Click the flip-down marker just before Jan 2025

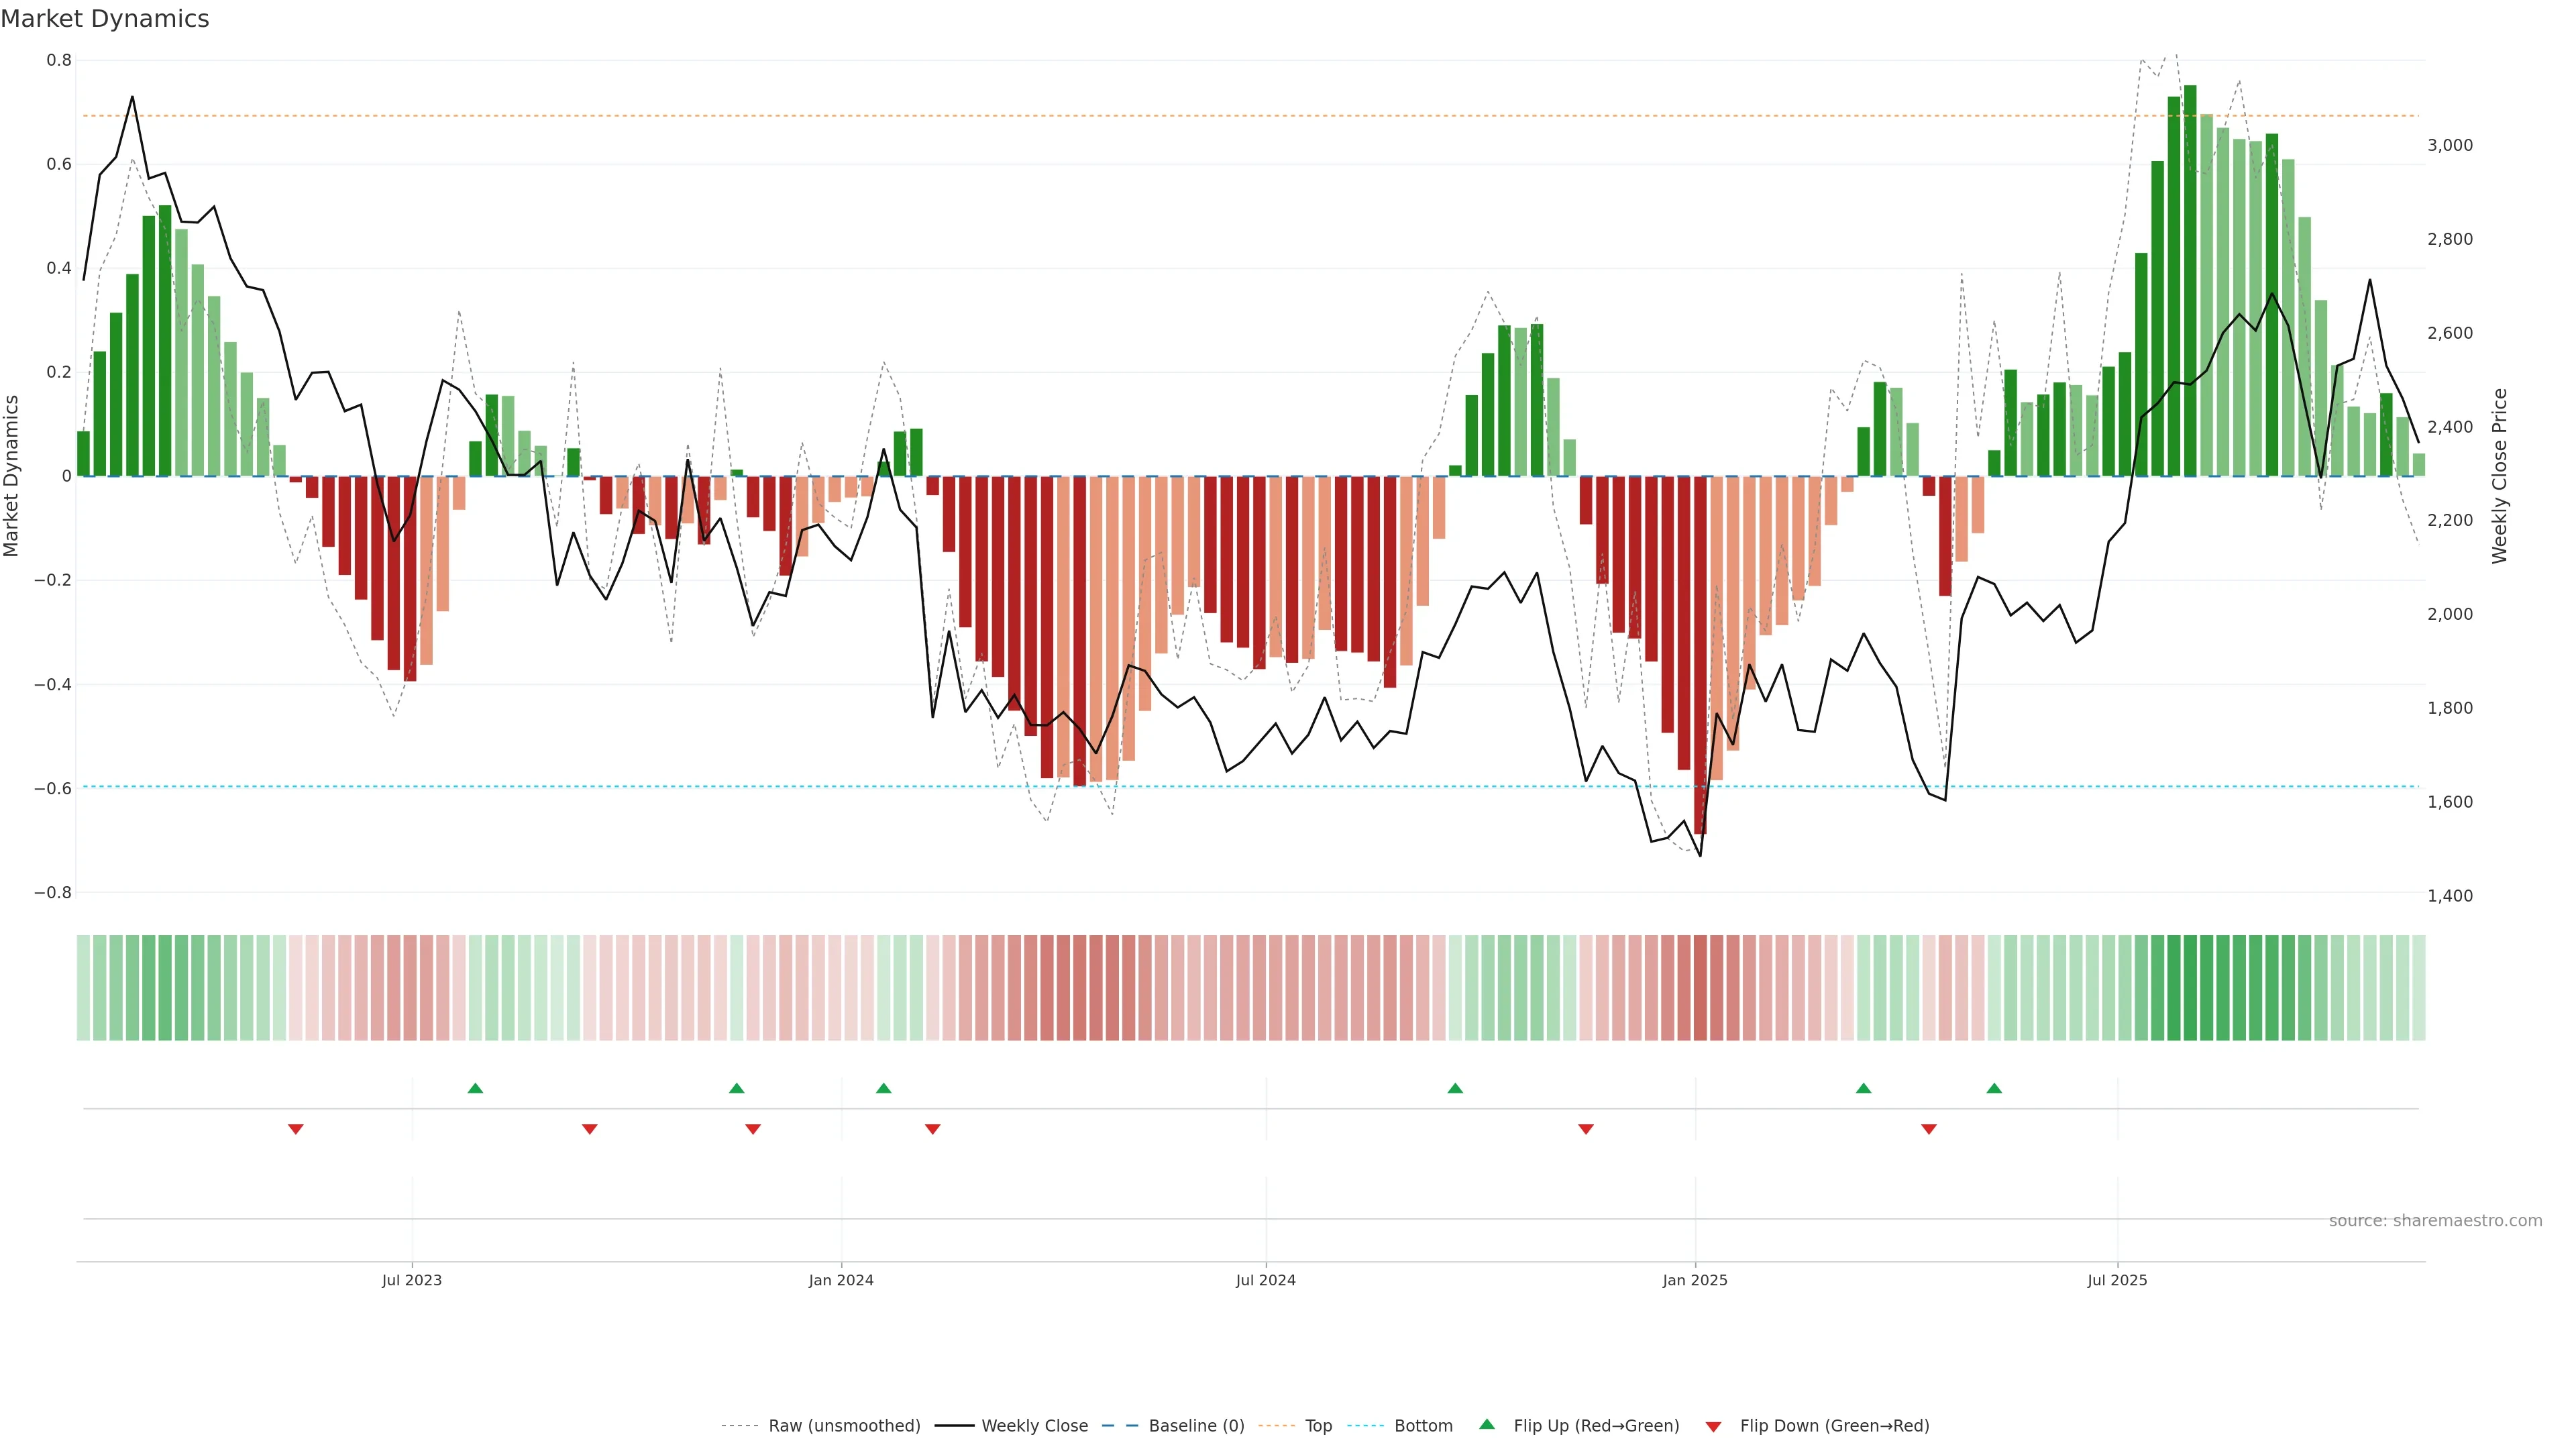point(1585,1129)
